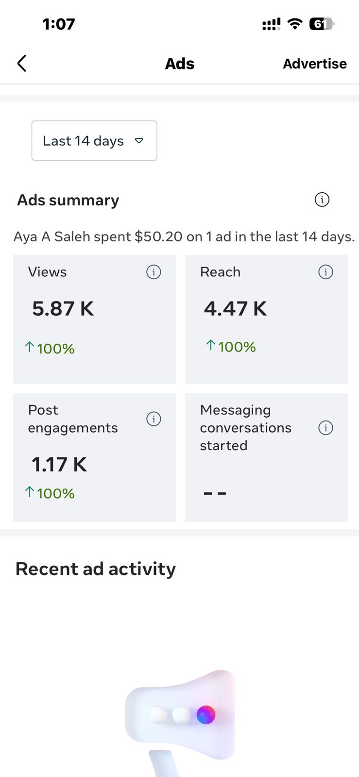
Task: Open Ads summary info icon
Action: [x=322, y=200]
